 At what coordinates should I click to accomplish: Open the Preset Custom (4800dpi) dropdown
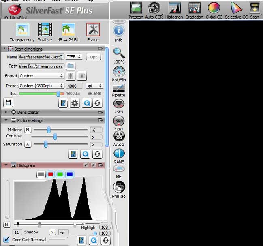(x=41, y=86)
